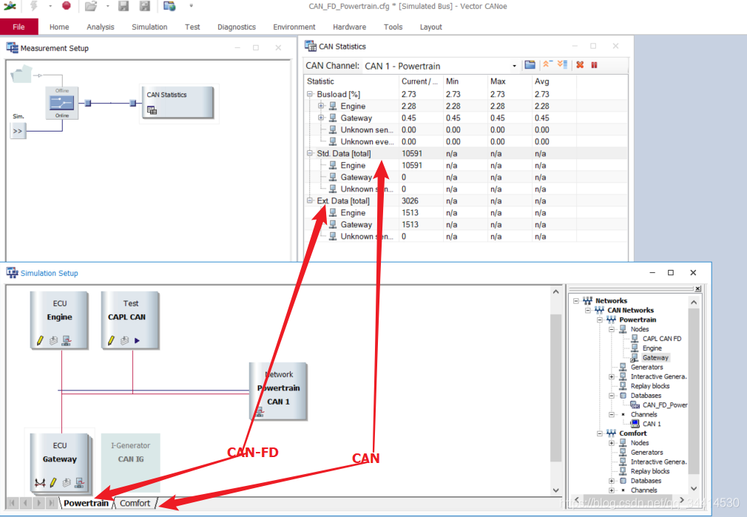Start measurement using the lightning bolt icon

pyautogui.click(x=34, y=6)
